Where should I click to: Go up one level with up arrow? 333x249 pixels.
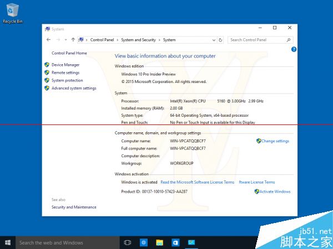(x=73, y=40)
